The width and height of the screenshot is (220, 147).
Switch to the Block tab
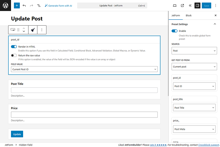point(188,15)
